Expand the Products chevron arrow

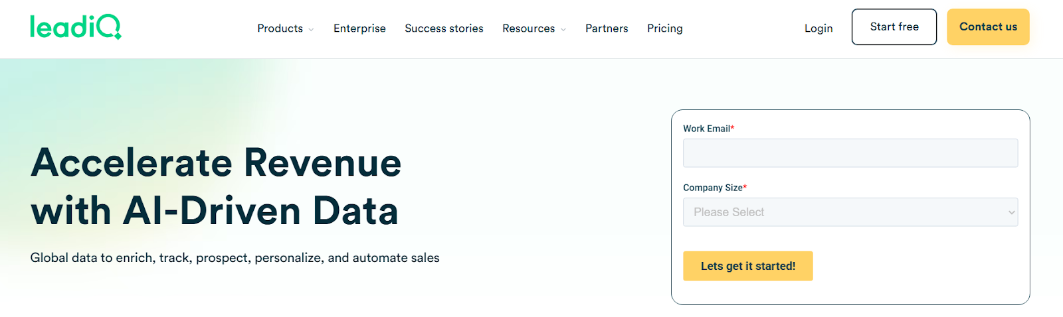(311, 29)
